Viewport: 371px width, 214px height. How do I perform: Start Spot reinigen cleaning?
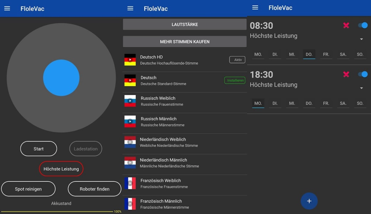[x=28, y=189]
